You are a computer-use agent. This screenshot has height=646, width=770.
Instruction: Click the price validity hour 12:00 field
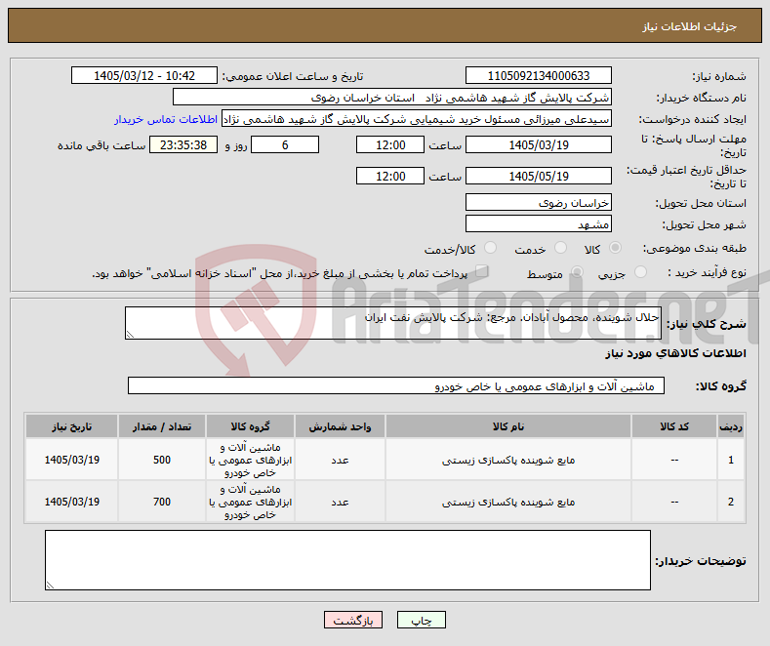390,176
